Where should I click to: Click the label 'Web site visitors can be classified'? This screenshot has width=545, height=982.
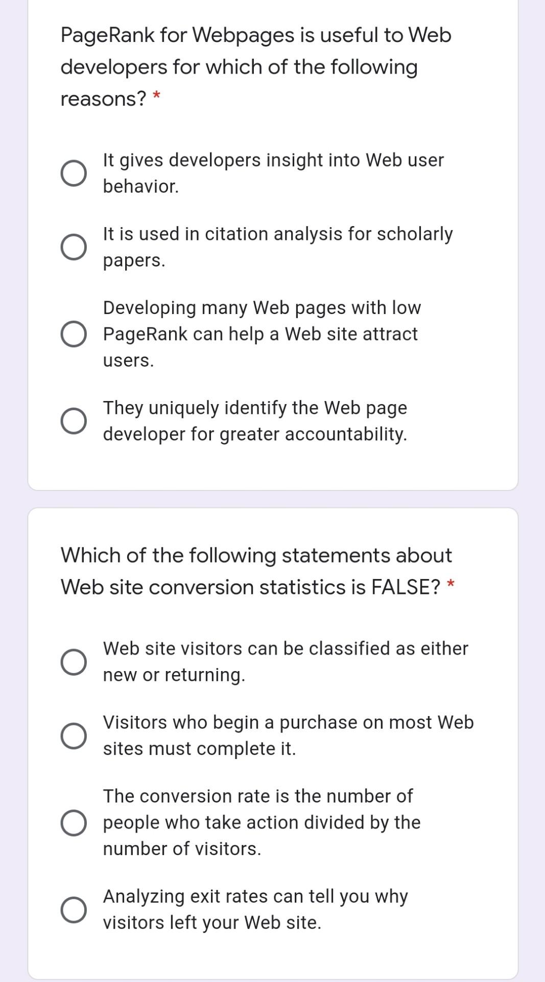click(x=285, y=661)
